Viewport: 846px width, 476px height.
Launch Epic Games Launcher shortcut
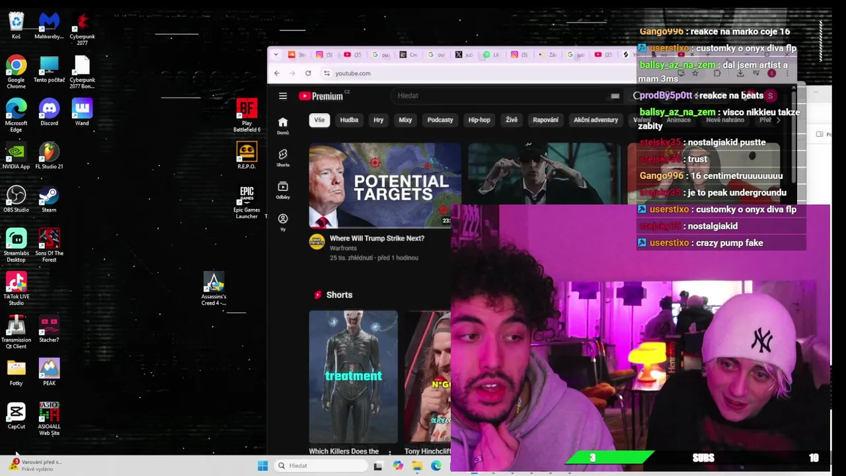click(247, 202)
